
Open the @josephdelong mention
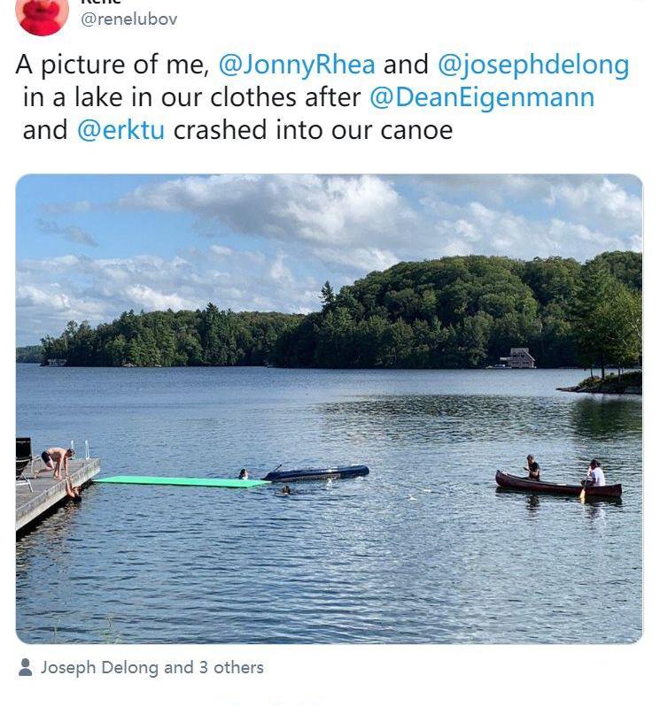pyautogui.click(x=533, y=64)
